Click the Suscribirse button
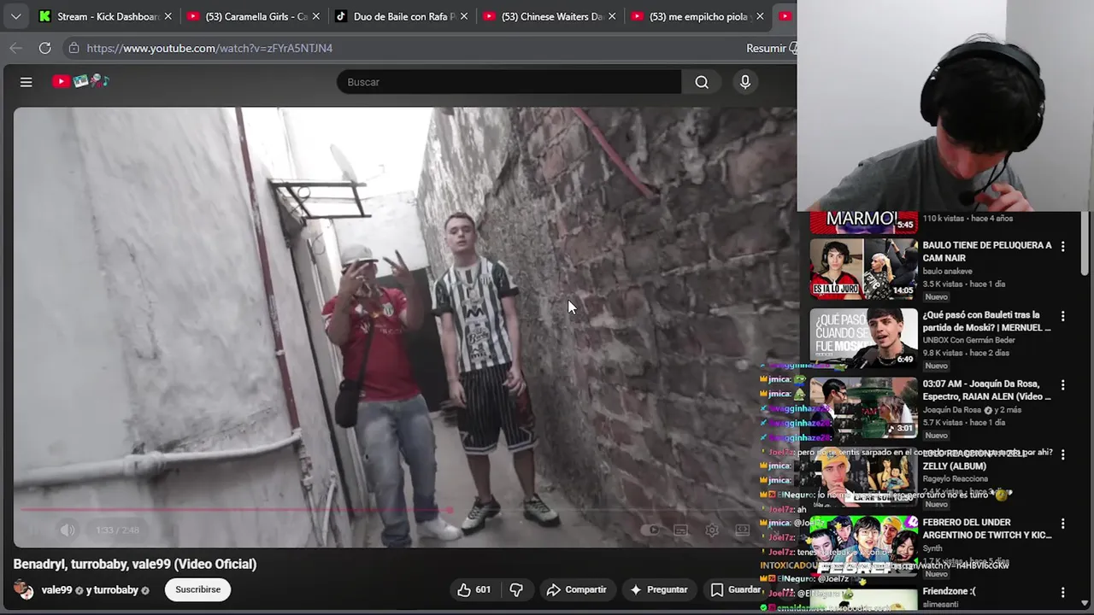This screenshot has height=615, width=1094. pyautogui.click(x=197, y=589)
